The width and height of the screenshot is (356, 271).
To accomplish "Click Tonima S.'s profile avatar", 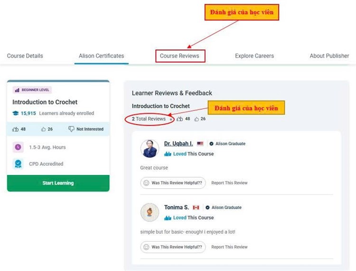I will [150, 213].
